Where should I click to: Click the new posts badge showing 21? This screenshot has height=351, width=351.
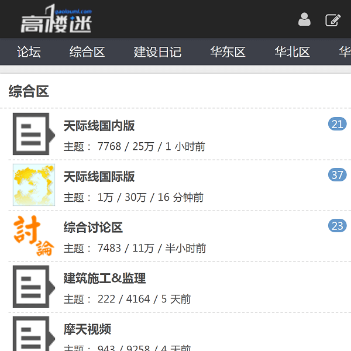337,124
